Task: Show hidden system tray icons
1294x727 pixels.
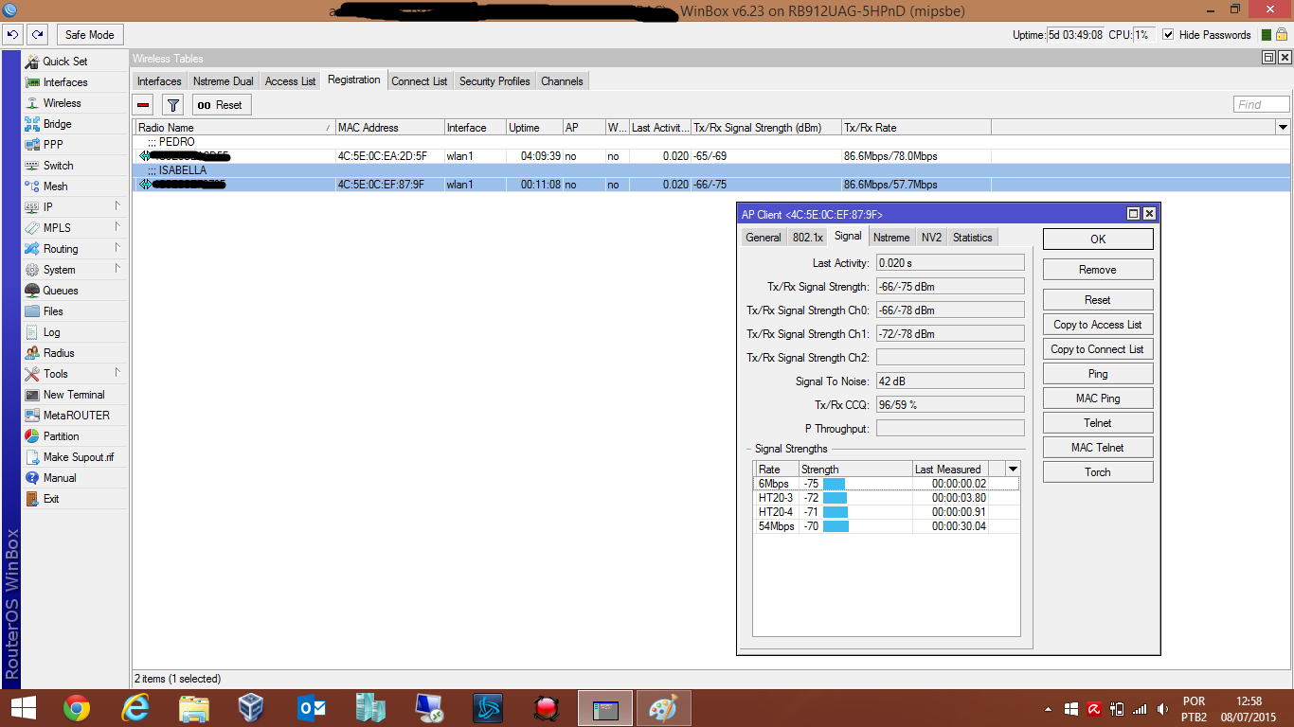Action: 1048,708
